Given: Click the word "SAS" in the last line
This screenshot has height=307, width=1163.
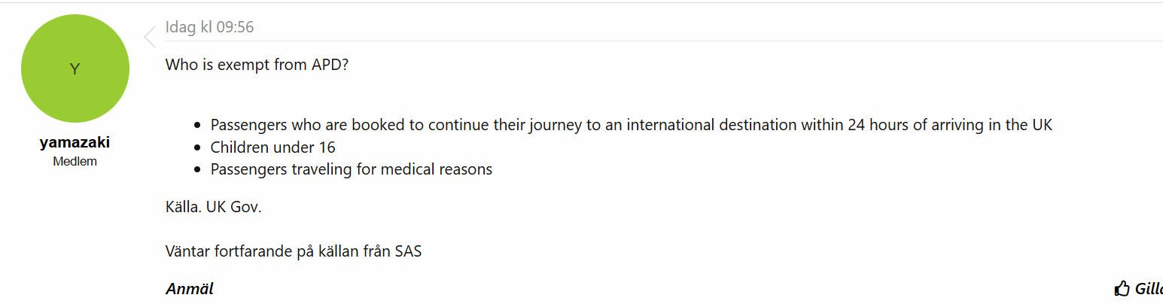Looking at the screenshot, I should [408, 251].
